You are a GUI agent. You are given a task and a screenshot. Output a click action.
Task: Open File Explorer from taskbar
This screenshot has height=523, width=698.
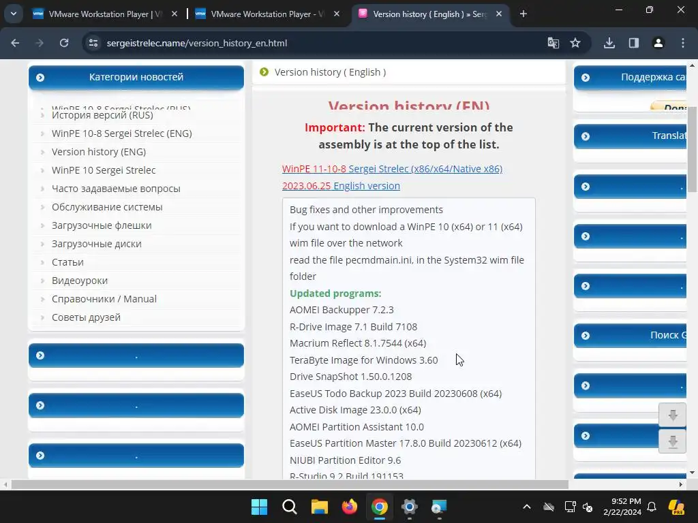[319, 507]
